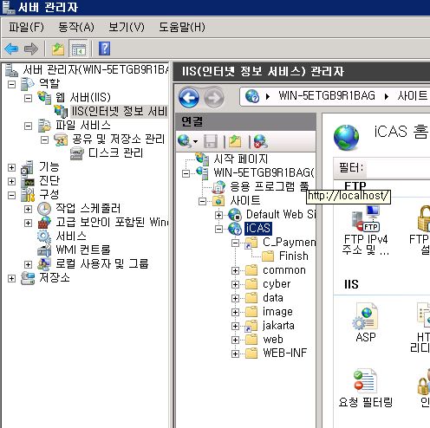This screenshot has width=430, height=428.
Task: Click 사이트 in the address breadcrumb
Action: [x=413, y=95]
